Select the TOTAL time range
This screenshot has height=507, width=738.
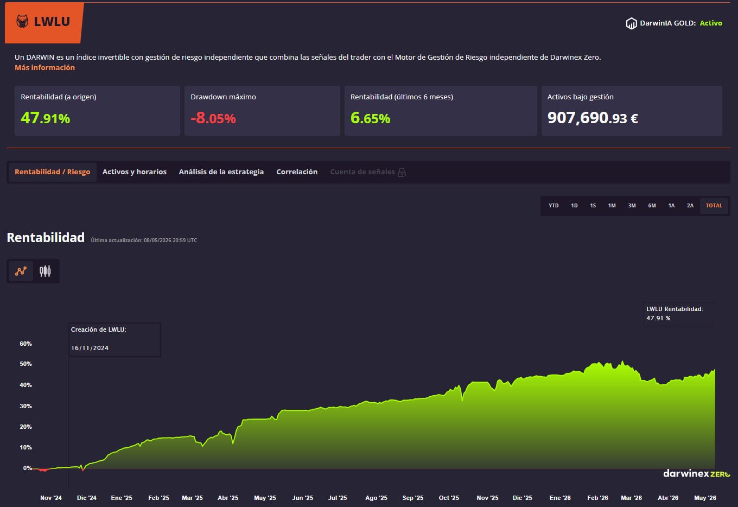coord(714,206)
